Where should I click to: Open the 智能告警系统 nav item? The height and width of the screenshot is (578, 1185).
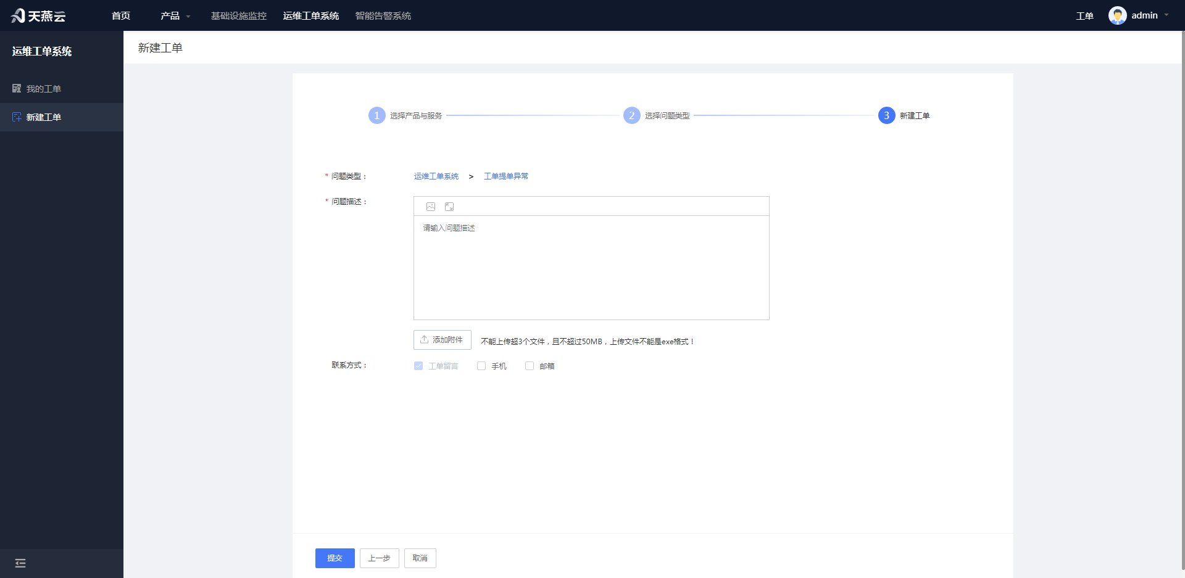tap(383, 16)
